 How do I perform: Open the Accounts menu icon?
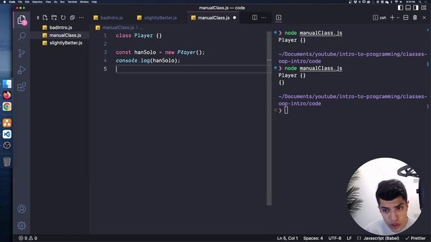click(22, 209)
